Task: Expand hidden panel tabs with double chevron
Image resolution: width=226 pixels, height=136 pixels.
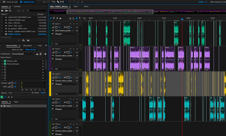Action: (46, 46)
